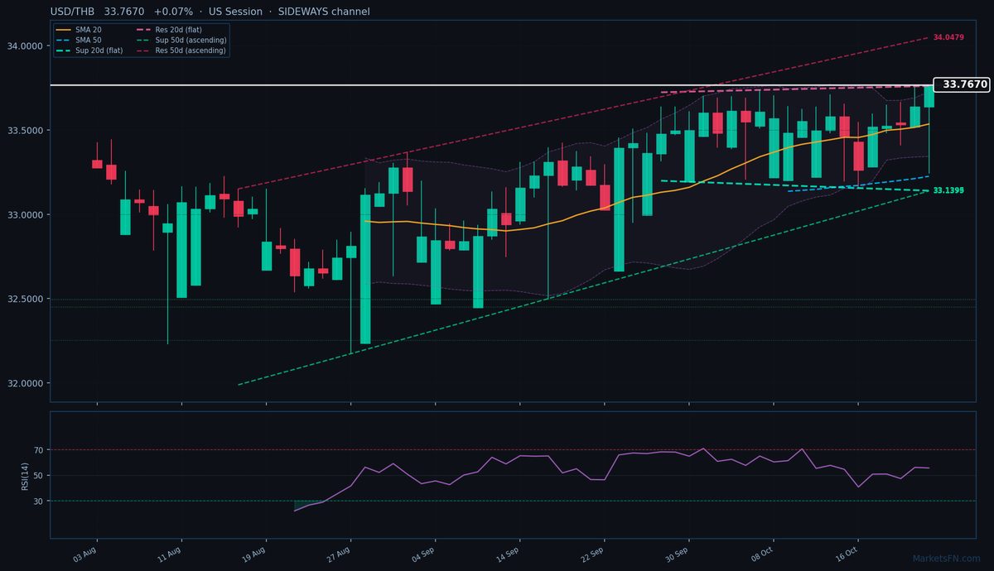The image size is (994, 571).
Task: Click the USD/THB symbol in the title
Action: pos(73,12)
